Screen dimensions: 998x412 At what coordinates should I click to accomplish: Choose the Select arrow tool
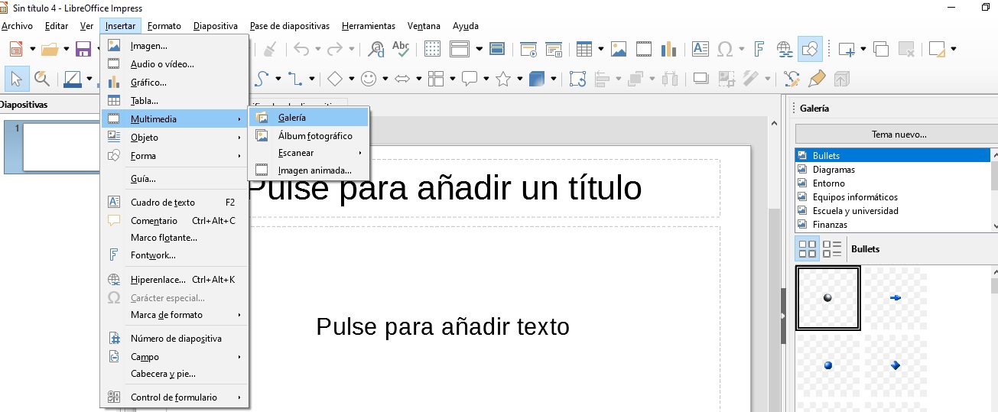[x=16, y=79]
